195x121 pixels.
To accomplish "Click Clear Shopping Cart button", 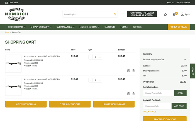I will tap(70, 104).
